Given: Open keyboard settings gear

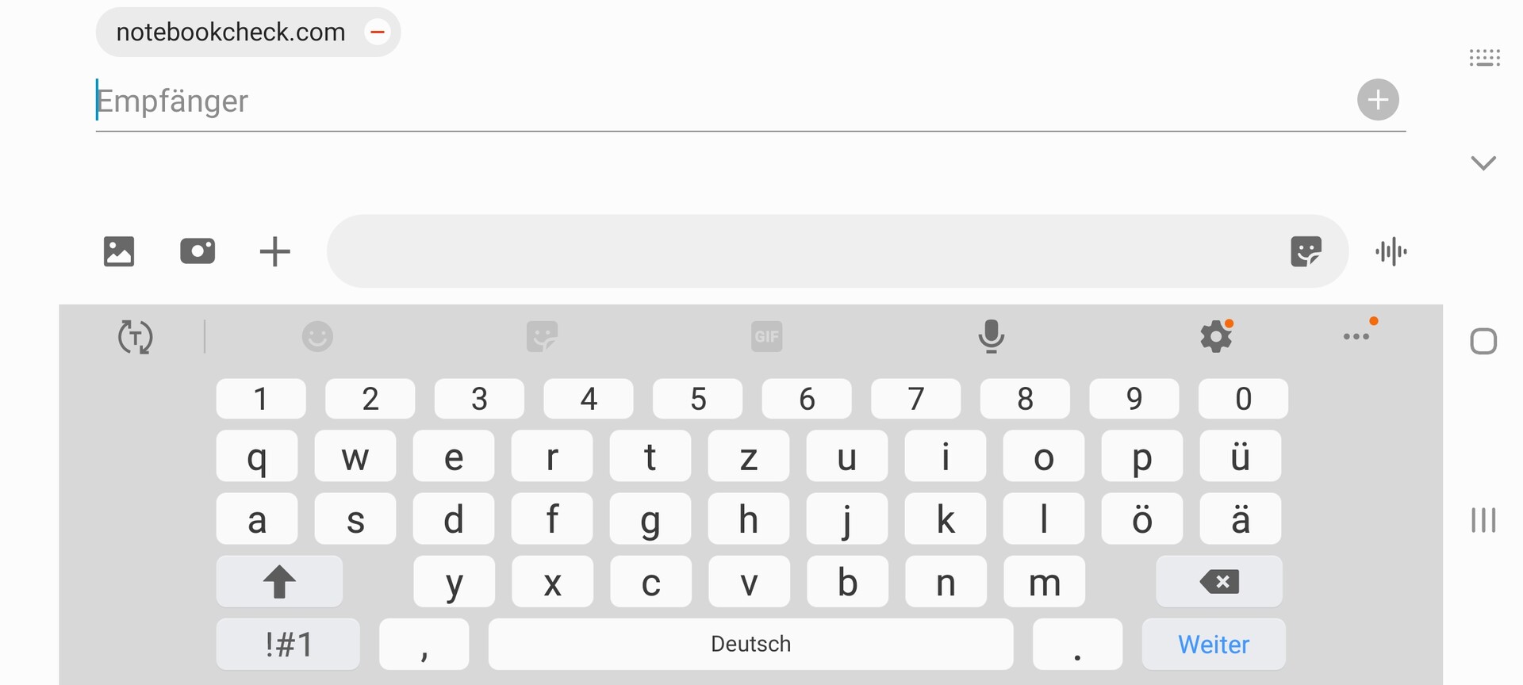Looking at the screenshot, I should [1215, 337].
